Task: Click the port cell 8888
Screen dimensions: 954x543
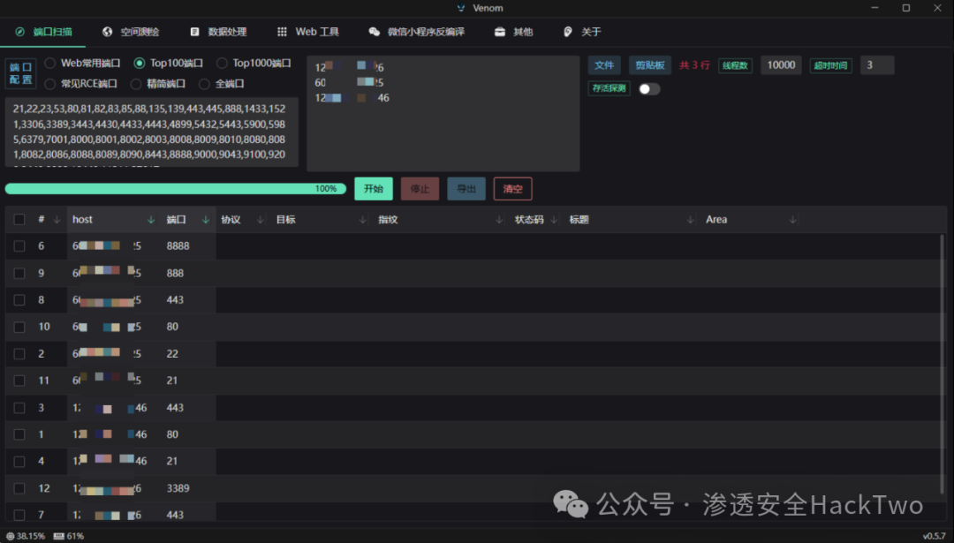Action: (178, 246)
